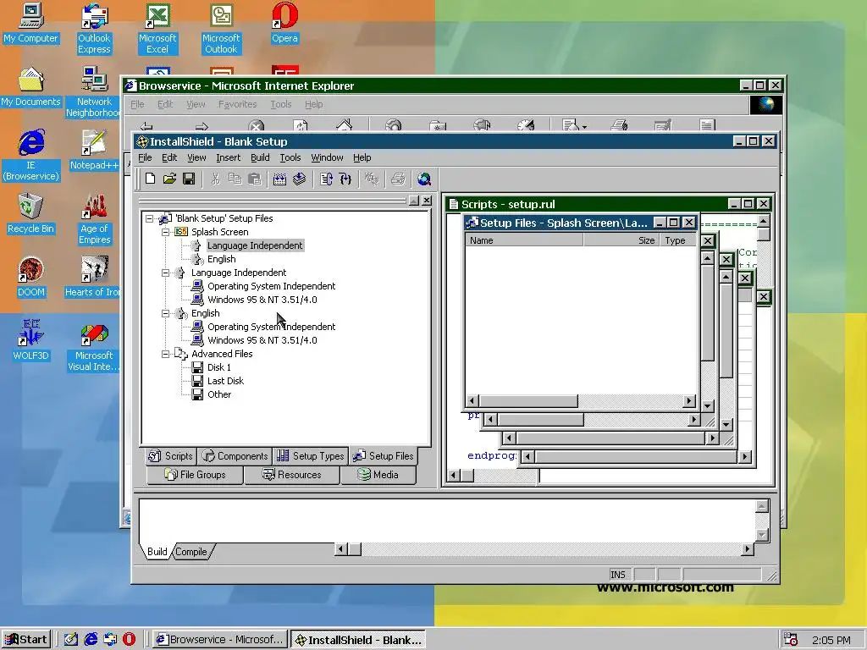
Task: Select Last Disk tree item
Action: click(225, 382)
